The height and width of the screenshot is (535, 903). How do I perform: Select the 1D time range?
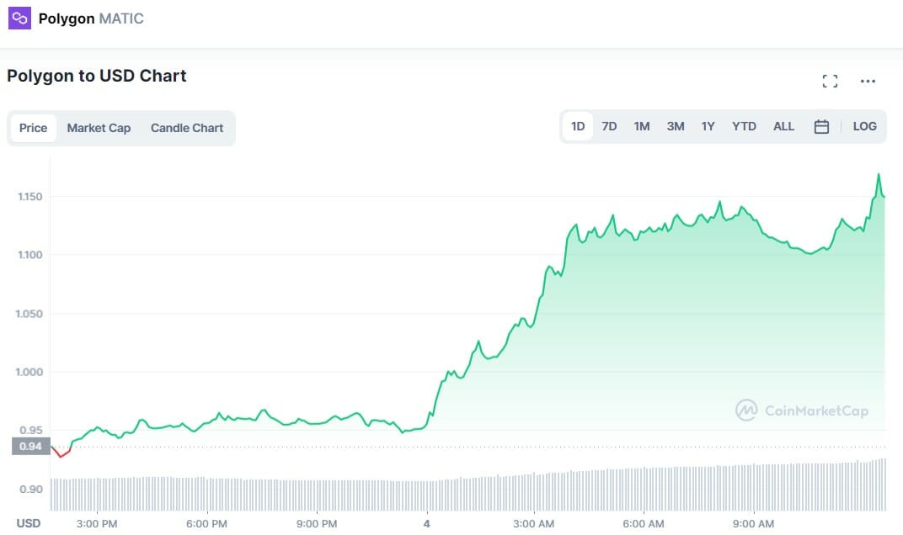[578, 126]
